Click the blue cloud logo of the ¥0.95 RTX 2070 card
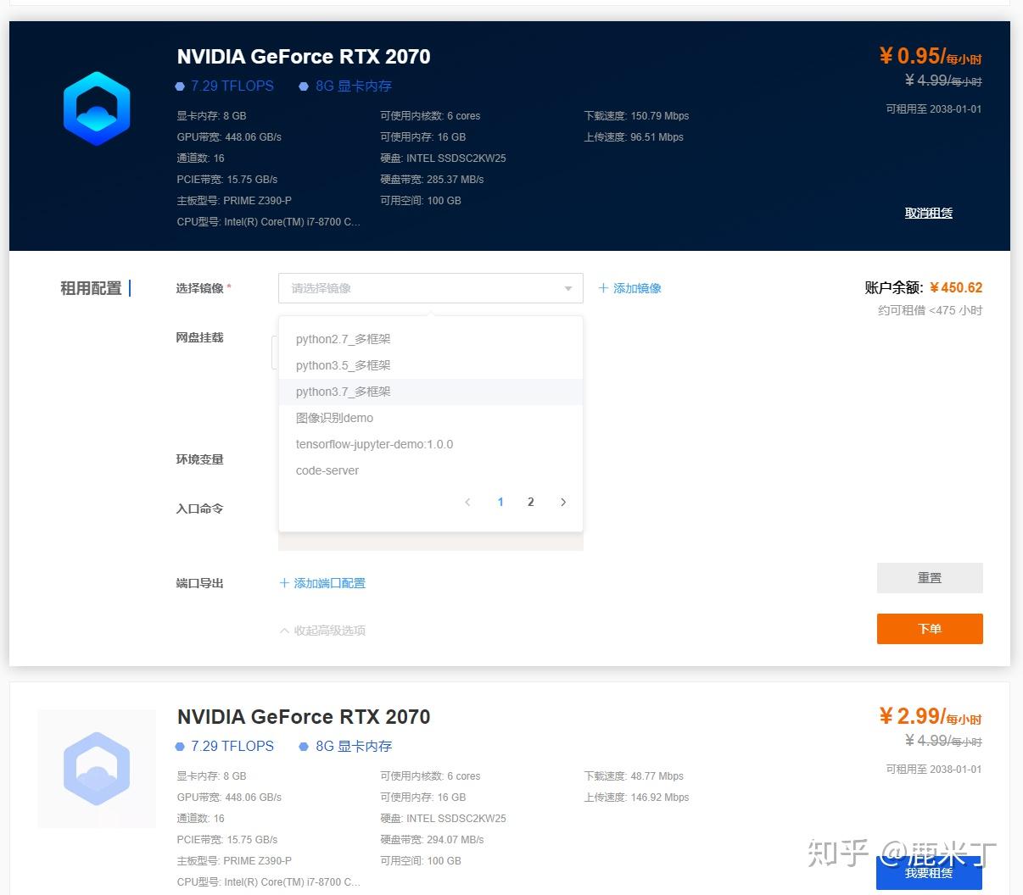The height and width of the screenshot is (895, 1023). 97,108
